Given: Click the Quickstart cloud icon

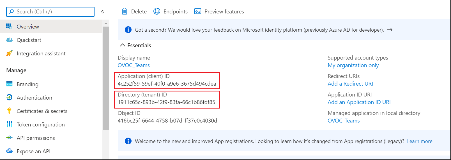Looking at the screenshot, I should [x=9, y=40].
